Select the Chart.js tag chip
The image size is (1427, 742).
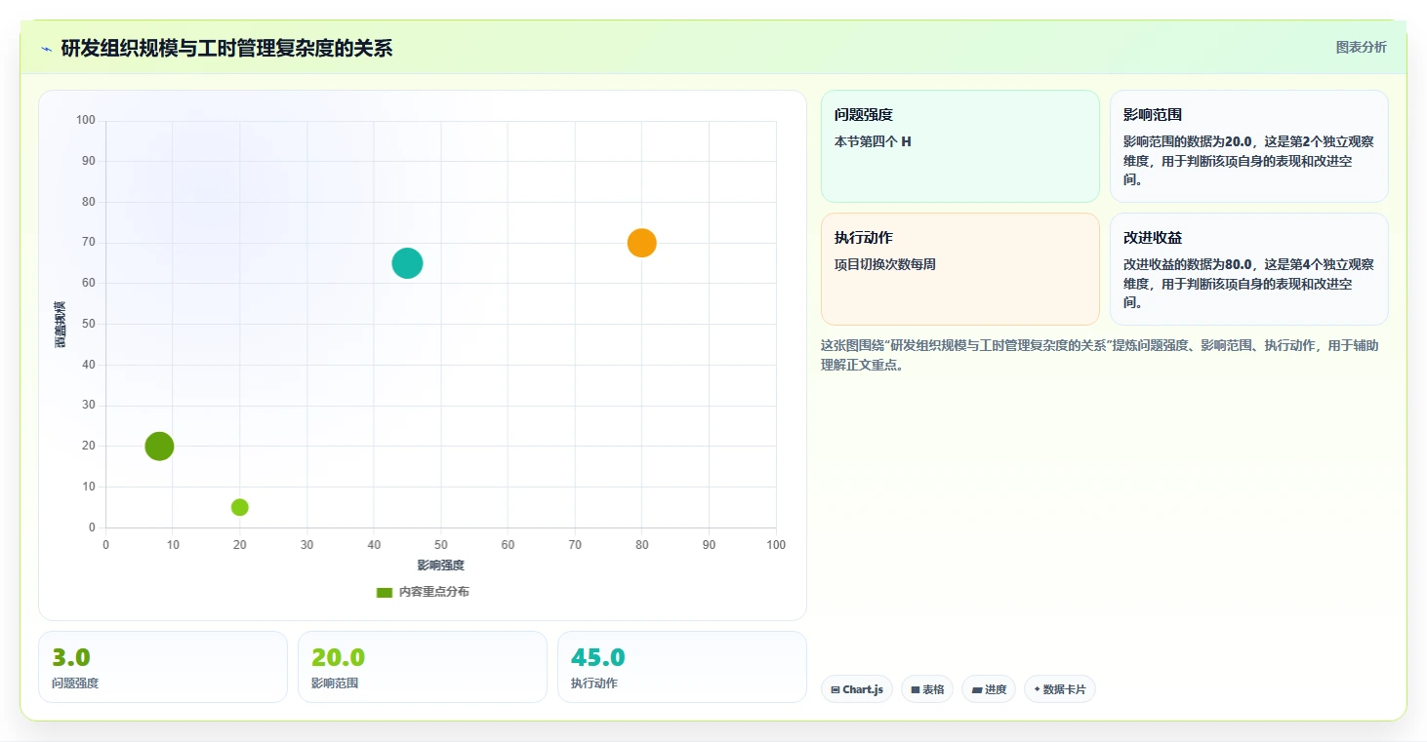point(857,689)
